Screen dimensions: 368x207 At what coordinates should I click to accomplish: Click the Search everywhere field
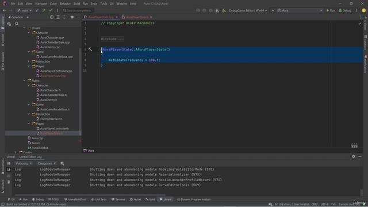(78, 10)
